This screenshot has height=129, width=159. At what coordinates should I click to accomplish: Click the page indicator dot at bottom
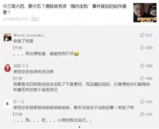point(80,127)
